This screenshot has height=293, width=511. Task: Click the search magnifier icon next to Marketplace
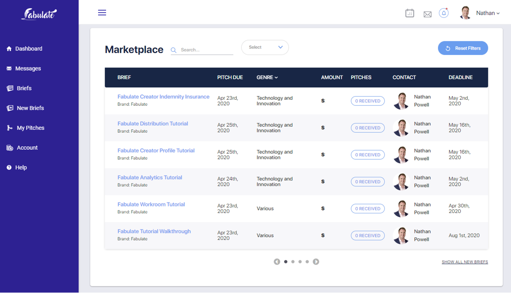point(173,50)
